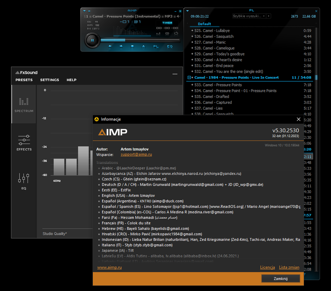Pause playback in AIMP player

pos(92,40)
